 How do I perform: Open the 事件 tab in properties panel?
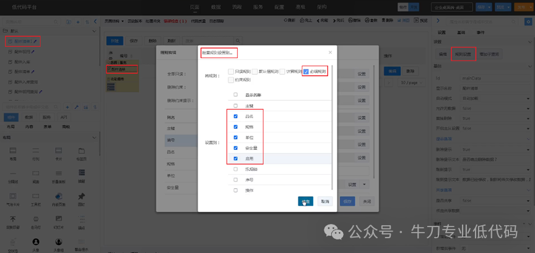(480, 32)
